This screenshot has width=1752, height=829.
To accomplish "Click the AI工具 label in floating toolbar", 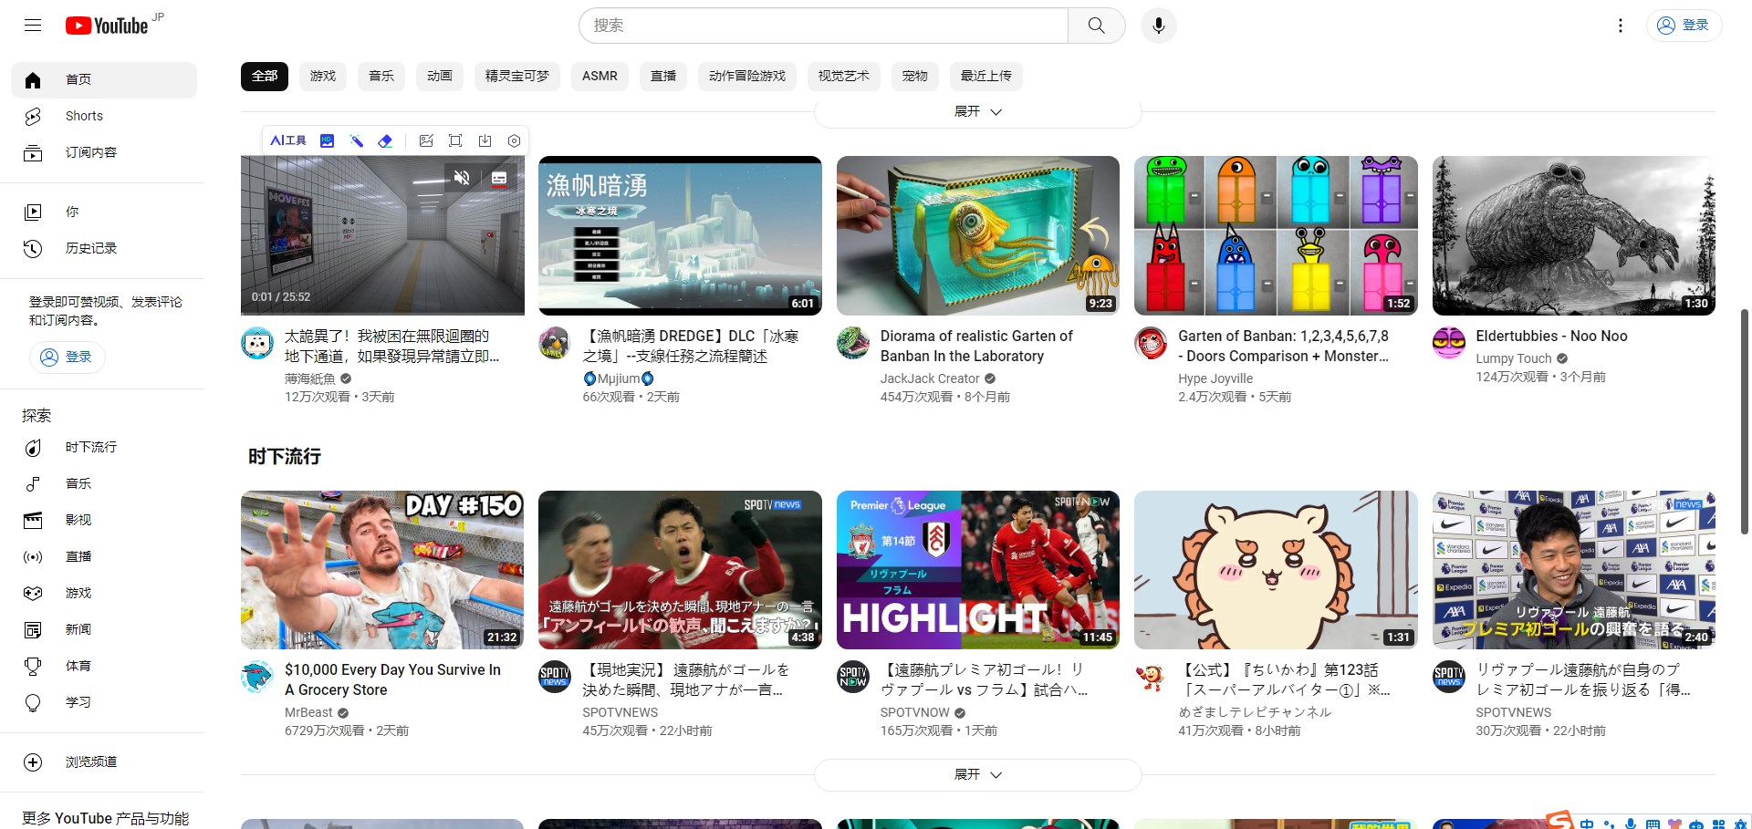I will (x=288, y=140).
